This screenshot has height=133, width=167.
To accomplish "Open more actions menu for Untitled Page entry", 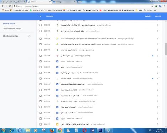I will tap(158, 79).
